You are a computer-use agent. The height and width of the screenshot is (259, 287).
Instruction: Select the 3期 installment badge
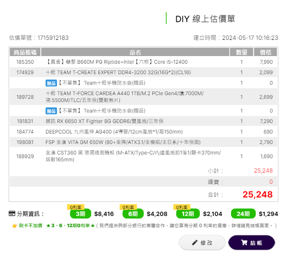click(80, 214)
